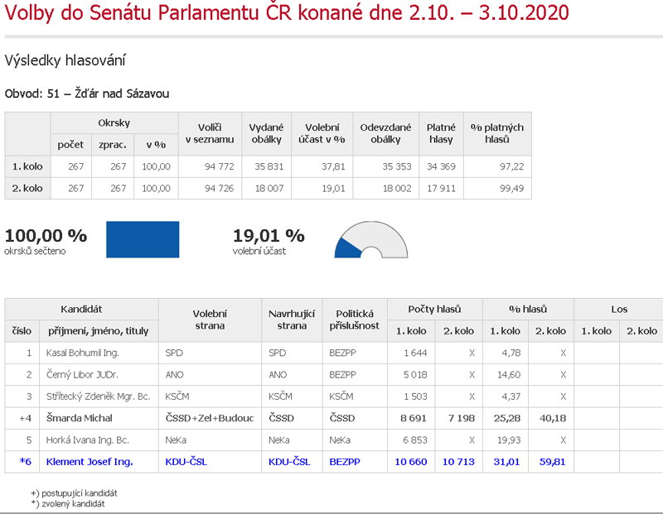Viewport: 663px width, 514px height.
Task: Select the large "100,00 %" precincts-counted figure
Action: click(x=46, y=236)
